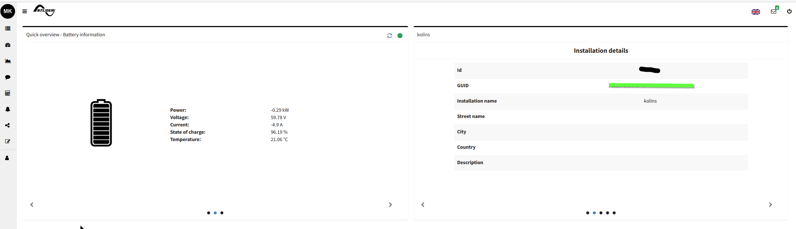The height and width of the screenshot is (229, 796).
Task: Open the dashboard gauge icon in sidebar
Action: pyautogui.click(x=8, y=45)
